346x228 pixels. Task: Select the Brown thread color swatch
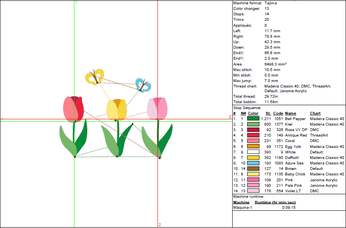[253, 169]
